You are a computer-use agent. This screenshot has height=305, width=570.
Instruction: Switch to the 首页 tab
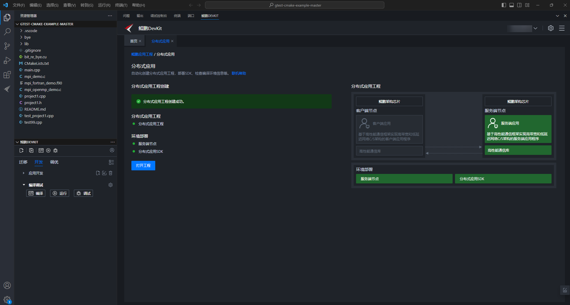click(x=134, y=41)
